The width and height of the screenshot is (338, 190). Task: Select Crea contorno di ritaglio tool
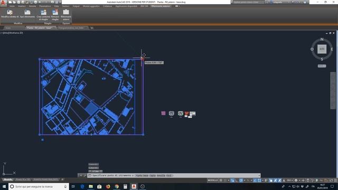click(x=43, y=15)
